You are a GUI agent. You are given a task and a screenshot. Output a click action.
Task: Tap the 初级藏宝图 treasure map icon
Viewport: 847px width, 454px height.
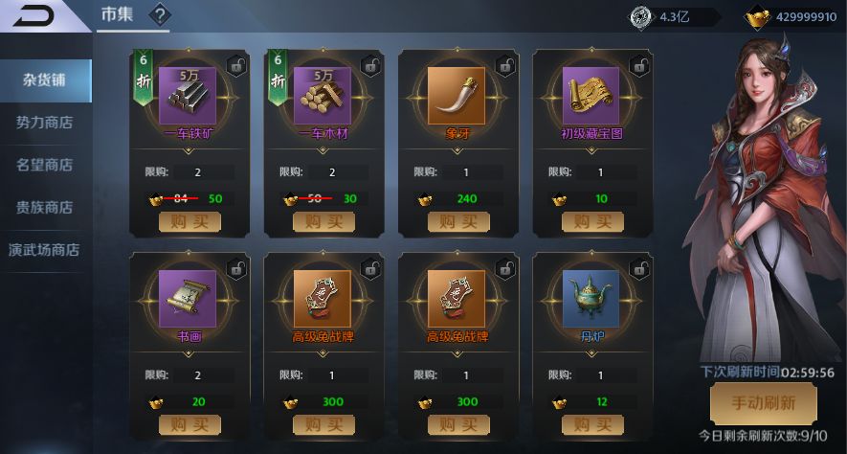(x=591, y=96)
